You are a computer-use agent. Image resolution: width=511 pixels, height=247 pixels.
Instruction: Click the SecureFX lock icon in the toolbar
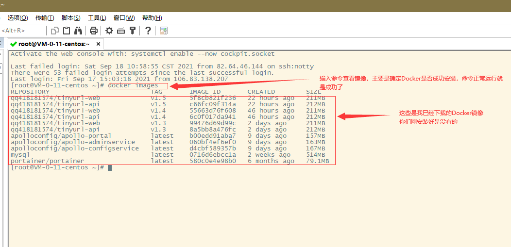tap(164, 31)
